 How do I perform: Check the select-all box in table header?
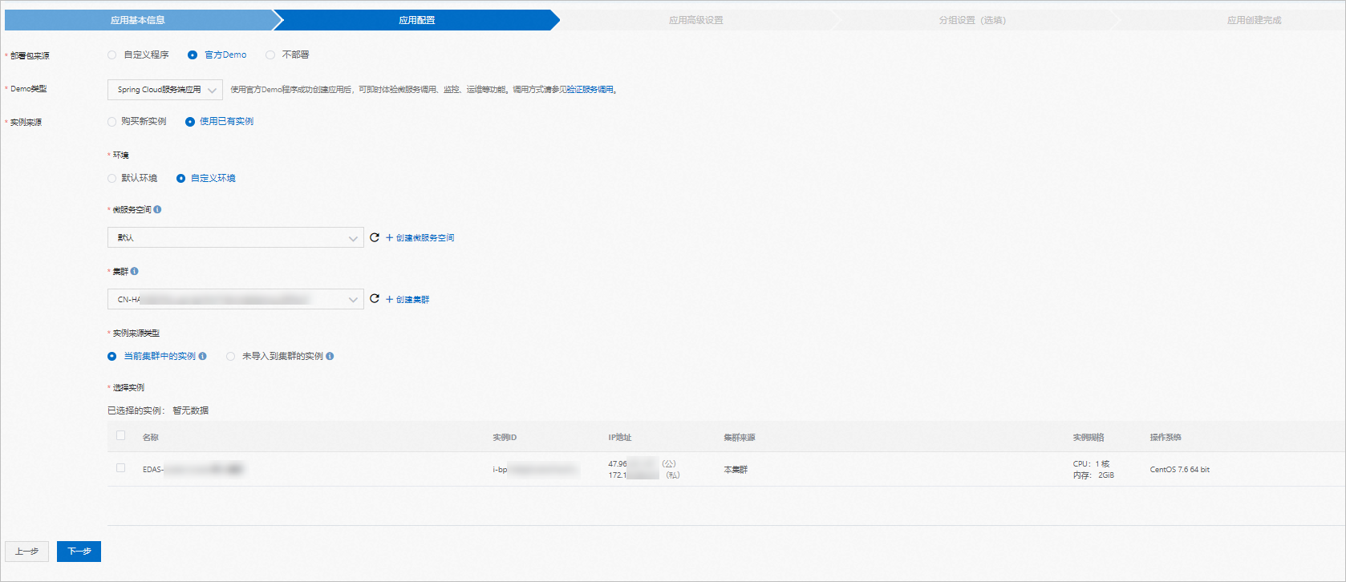coord(121,435)
